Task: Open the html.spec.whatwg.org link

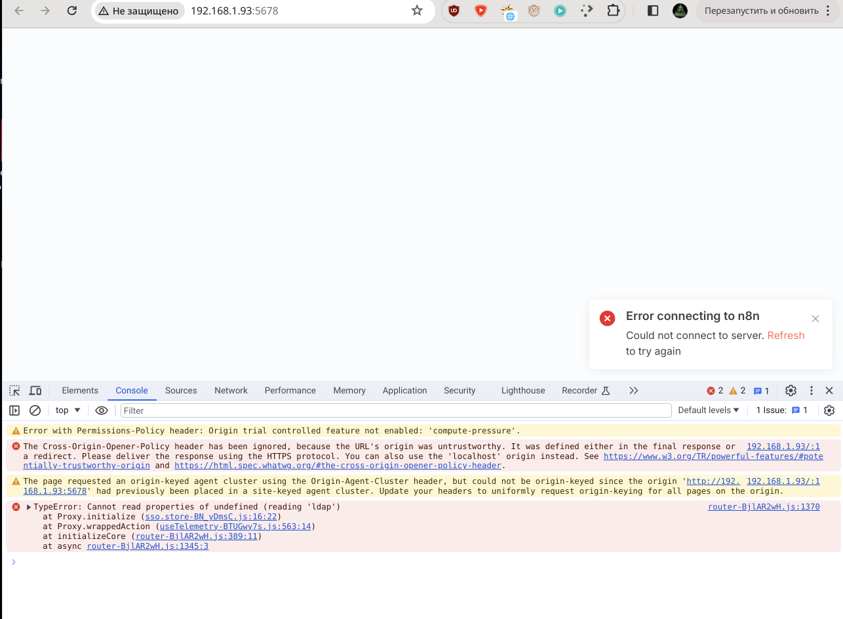Action: click(338, 466)
